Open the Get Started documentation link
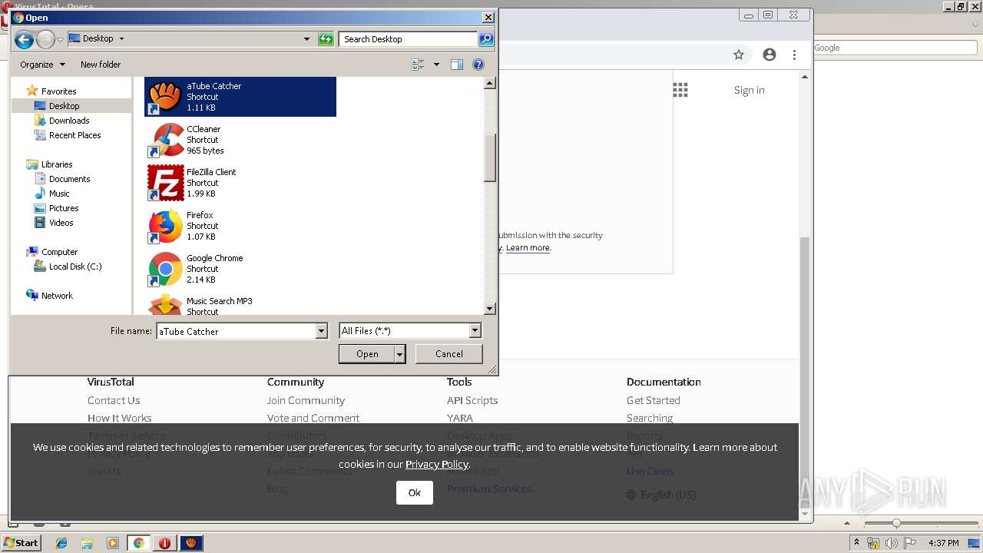 (x=654, y=400)
